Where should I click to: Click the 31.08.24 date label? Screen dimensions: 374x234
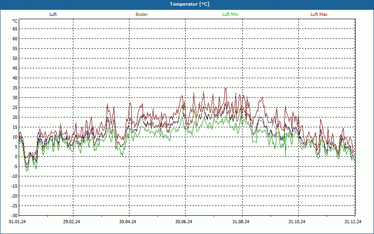[x=241, y=222]
